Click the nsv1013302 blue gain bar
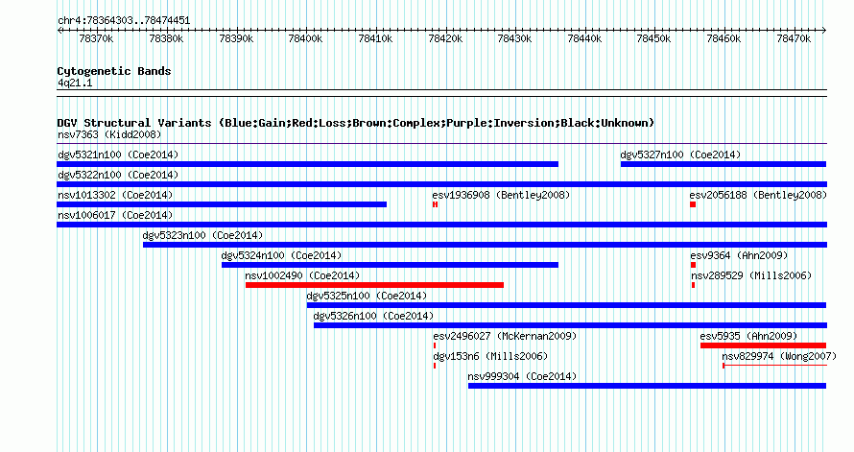This screenshot has height=452, width=854. 222,204
